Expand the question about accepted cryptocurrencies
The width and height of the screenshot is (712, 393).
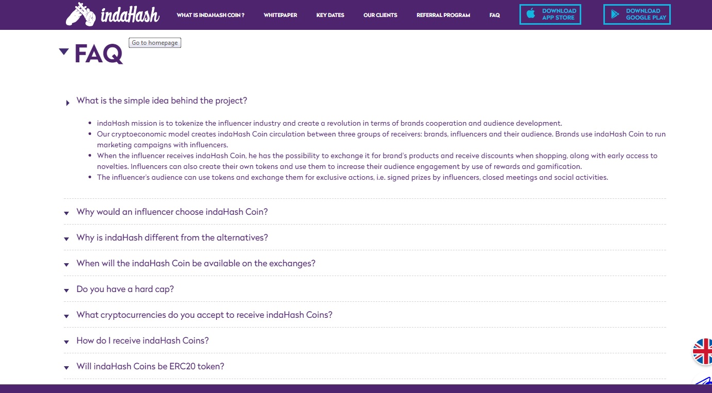click(x=204, y=315)
